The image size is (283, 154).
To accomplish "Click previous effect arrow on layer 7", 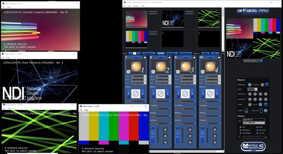I will pyautogui.click(x=129, y=94).
